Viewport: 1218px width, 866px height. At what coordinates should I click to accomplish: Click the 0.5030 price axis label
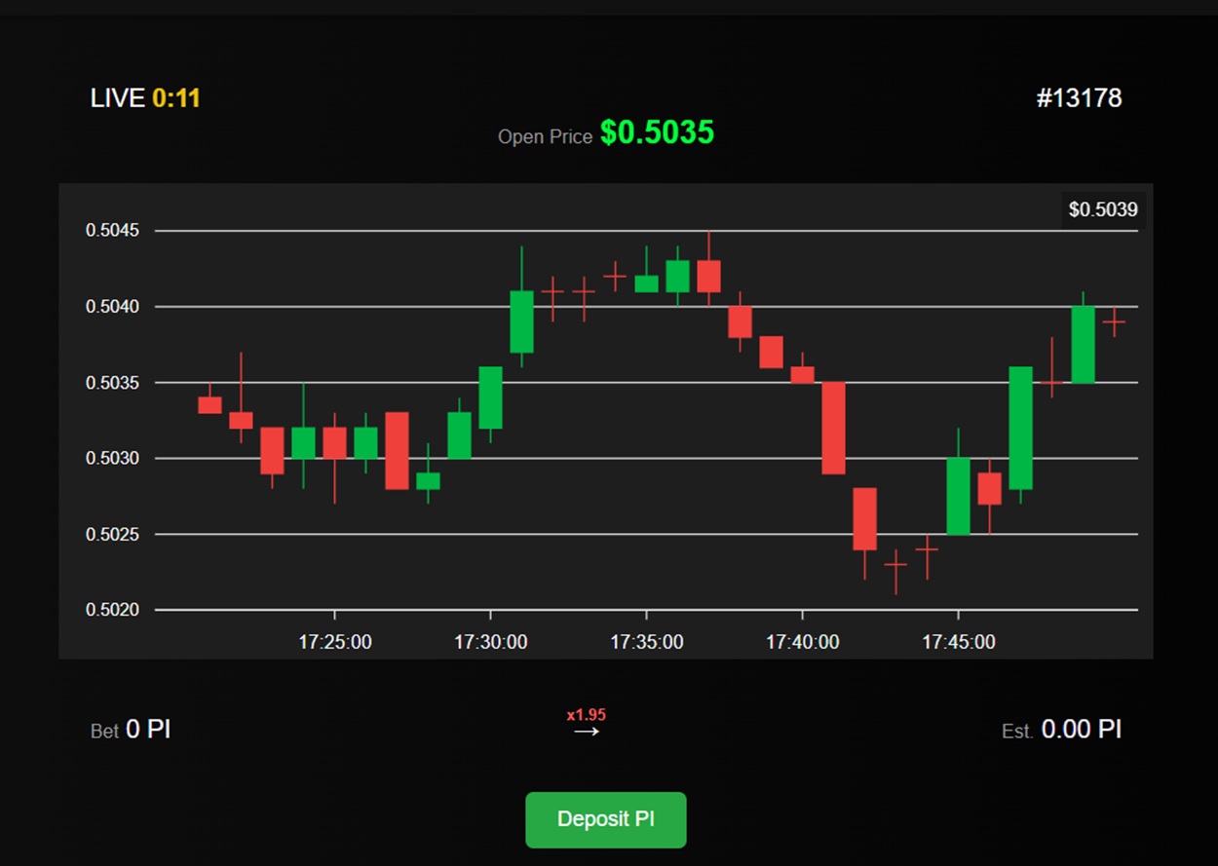(x=113, y=458)
